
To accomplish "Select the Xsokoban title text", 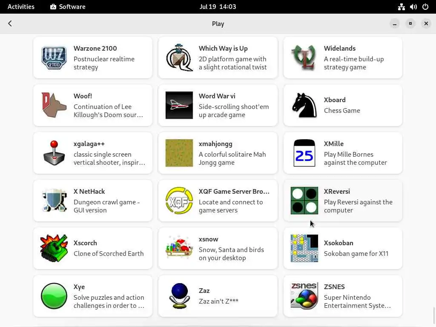I will click(x=338, y=243).
